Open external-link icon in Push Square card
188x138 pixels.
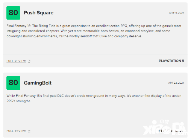[29, 61]
